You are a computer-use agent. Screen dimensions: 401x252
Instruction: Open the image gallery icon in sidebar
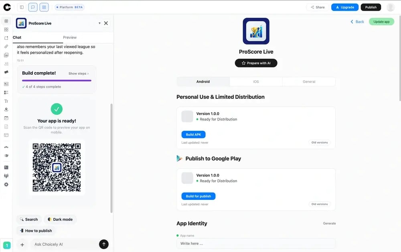(x=6, y=55)
